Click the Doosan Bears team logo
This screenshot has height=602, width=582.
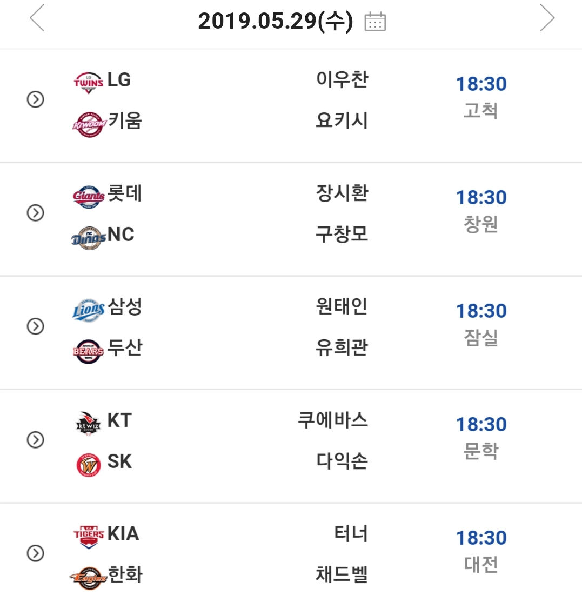[88, 351]
